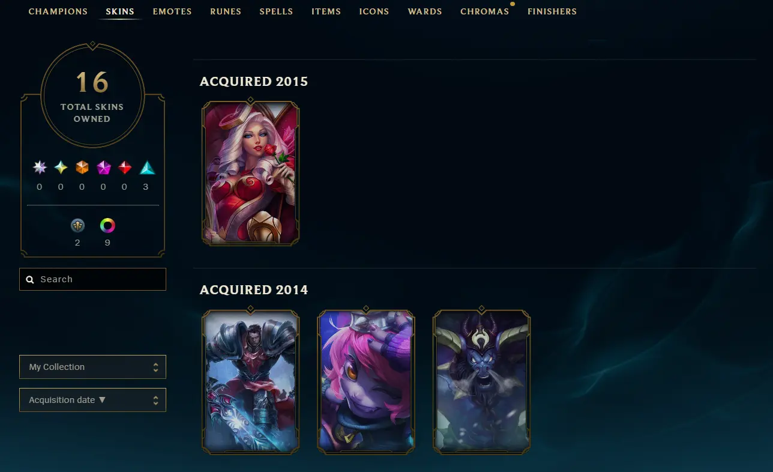Click inside the Search skins field
This screenshot has height=472, width=773.
(92, 279)
